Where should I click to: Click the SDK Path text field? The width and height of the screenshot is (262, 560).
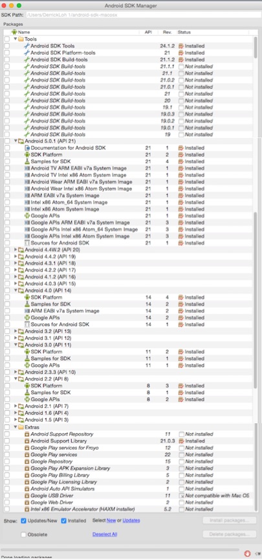click(144, 16)
